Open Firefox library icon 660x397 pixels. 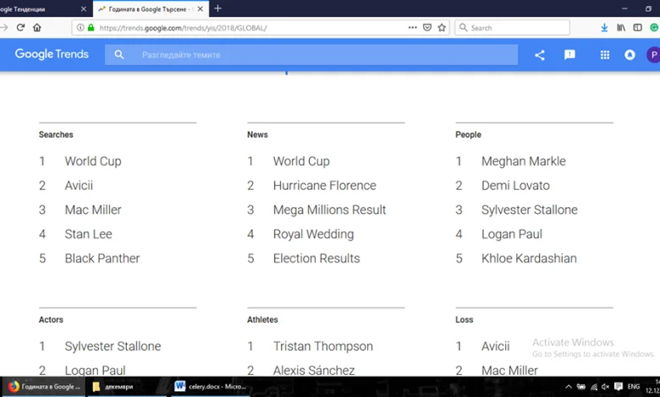(621, 28)
